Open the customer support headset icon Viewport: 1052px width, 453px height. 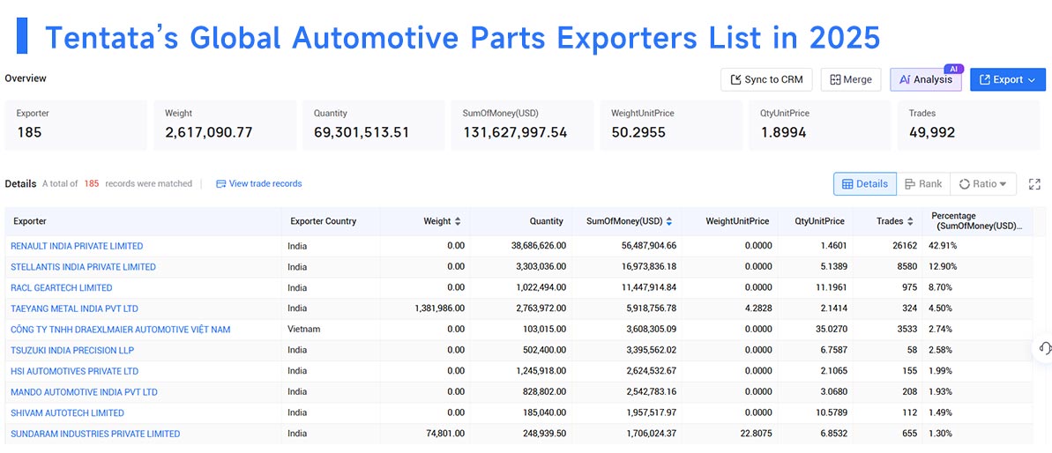pyautogui.click(x=1044, y=348)
